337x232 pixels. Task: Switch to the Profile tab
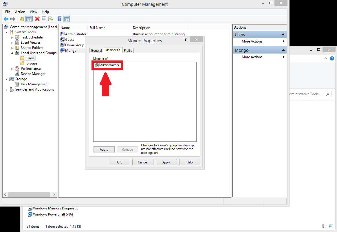pos(128,50)
